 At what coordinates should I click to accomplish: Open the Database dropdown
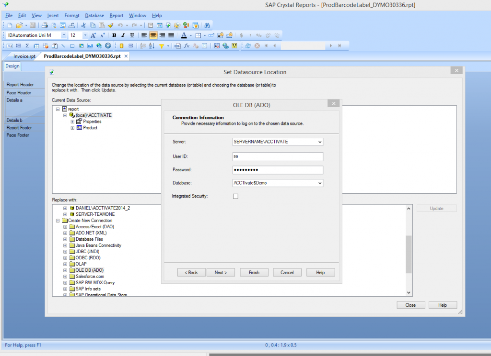[x=320, y=183]
